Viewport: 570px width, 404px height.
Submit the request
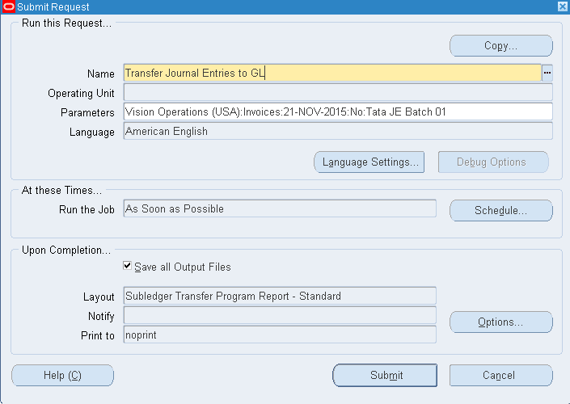pyautogui.click(x=385, y=376)
